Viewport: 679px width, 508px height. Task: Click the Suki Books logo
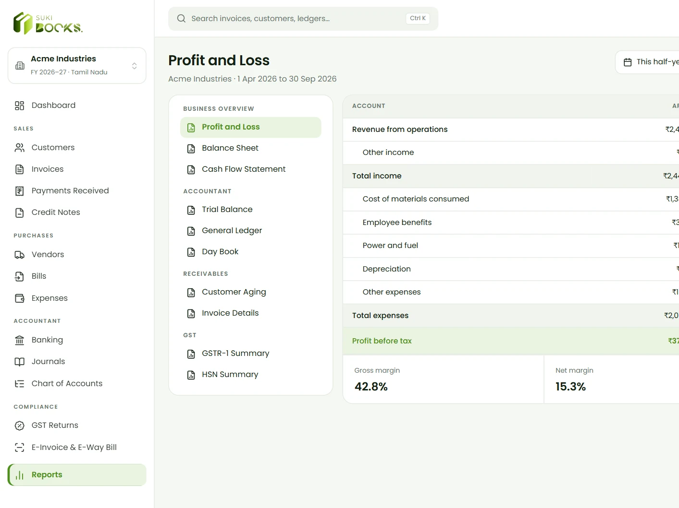(x=48, y=23)
